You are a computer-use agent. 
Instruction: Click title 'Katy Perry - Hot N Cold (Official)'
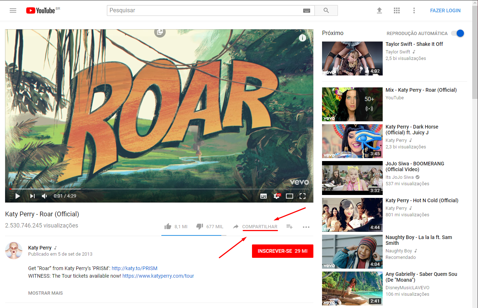(x=422, y=200)
